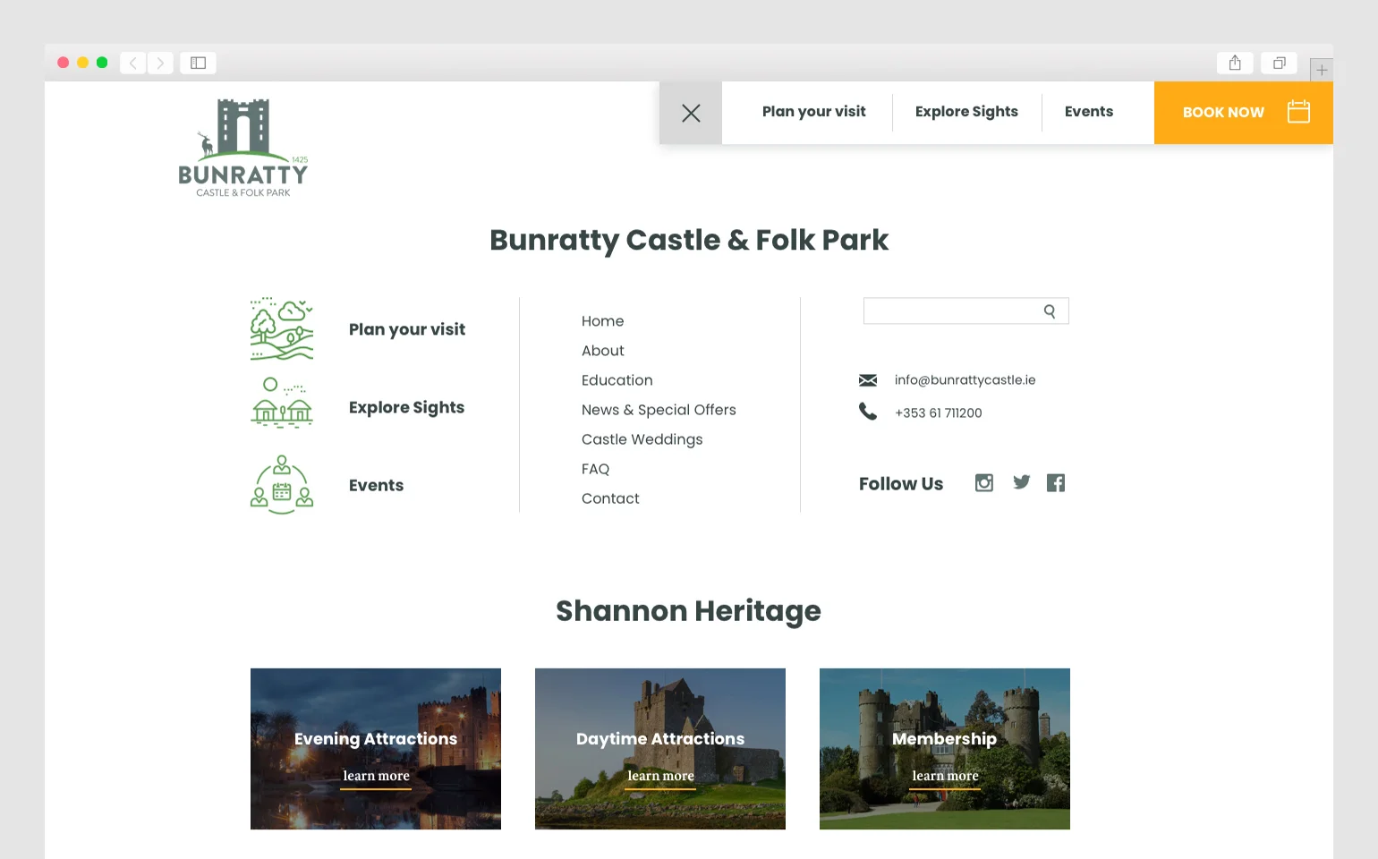
Task: Select Explore Sights heading in menu panel
Action: click(x=407, y=407)
